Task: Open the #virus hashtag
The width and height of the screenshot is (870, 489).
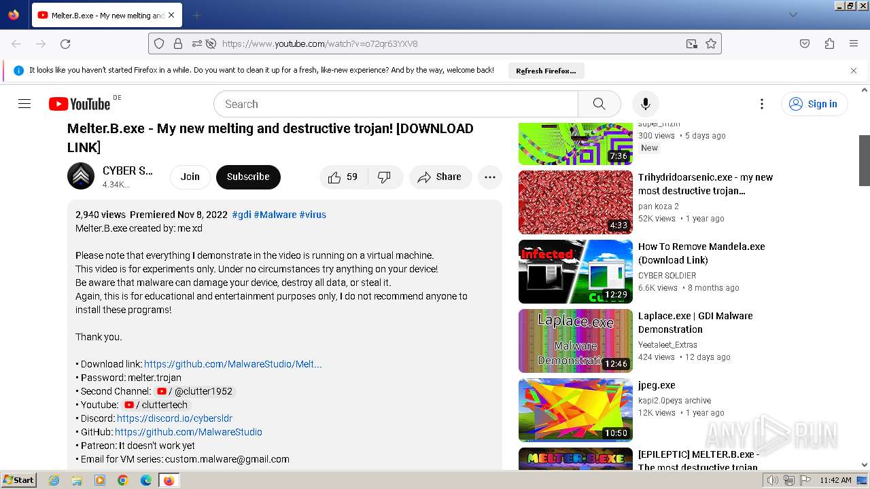Action: 313,215
